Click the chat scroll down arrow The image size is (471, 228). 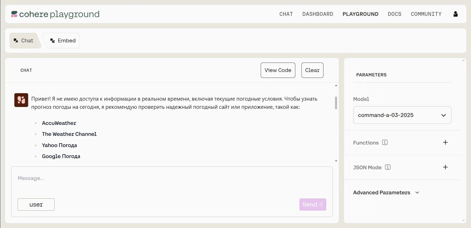coord(336,161)
